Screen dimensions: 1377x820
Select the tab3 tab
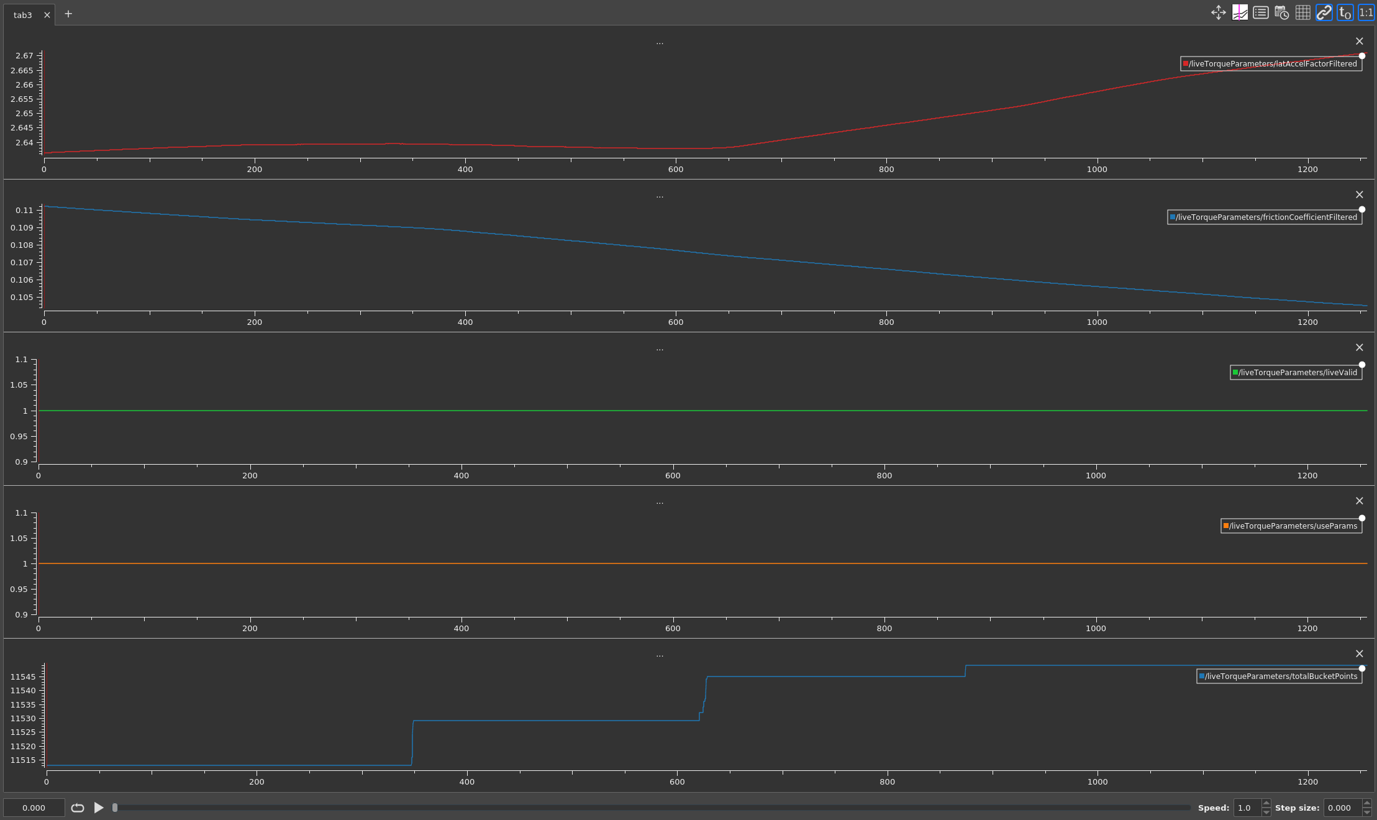tap(23, 15)
